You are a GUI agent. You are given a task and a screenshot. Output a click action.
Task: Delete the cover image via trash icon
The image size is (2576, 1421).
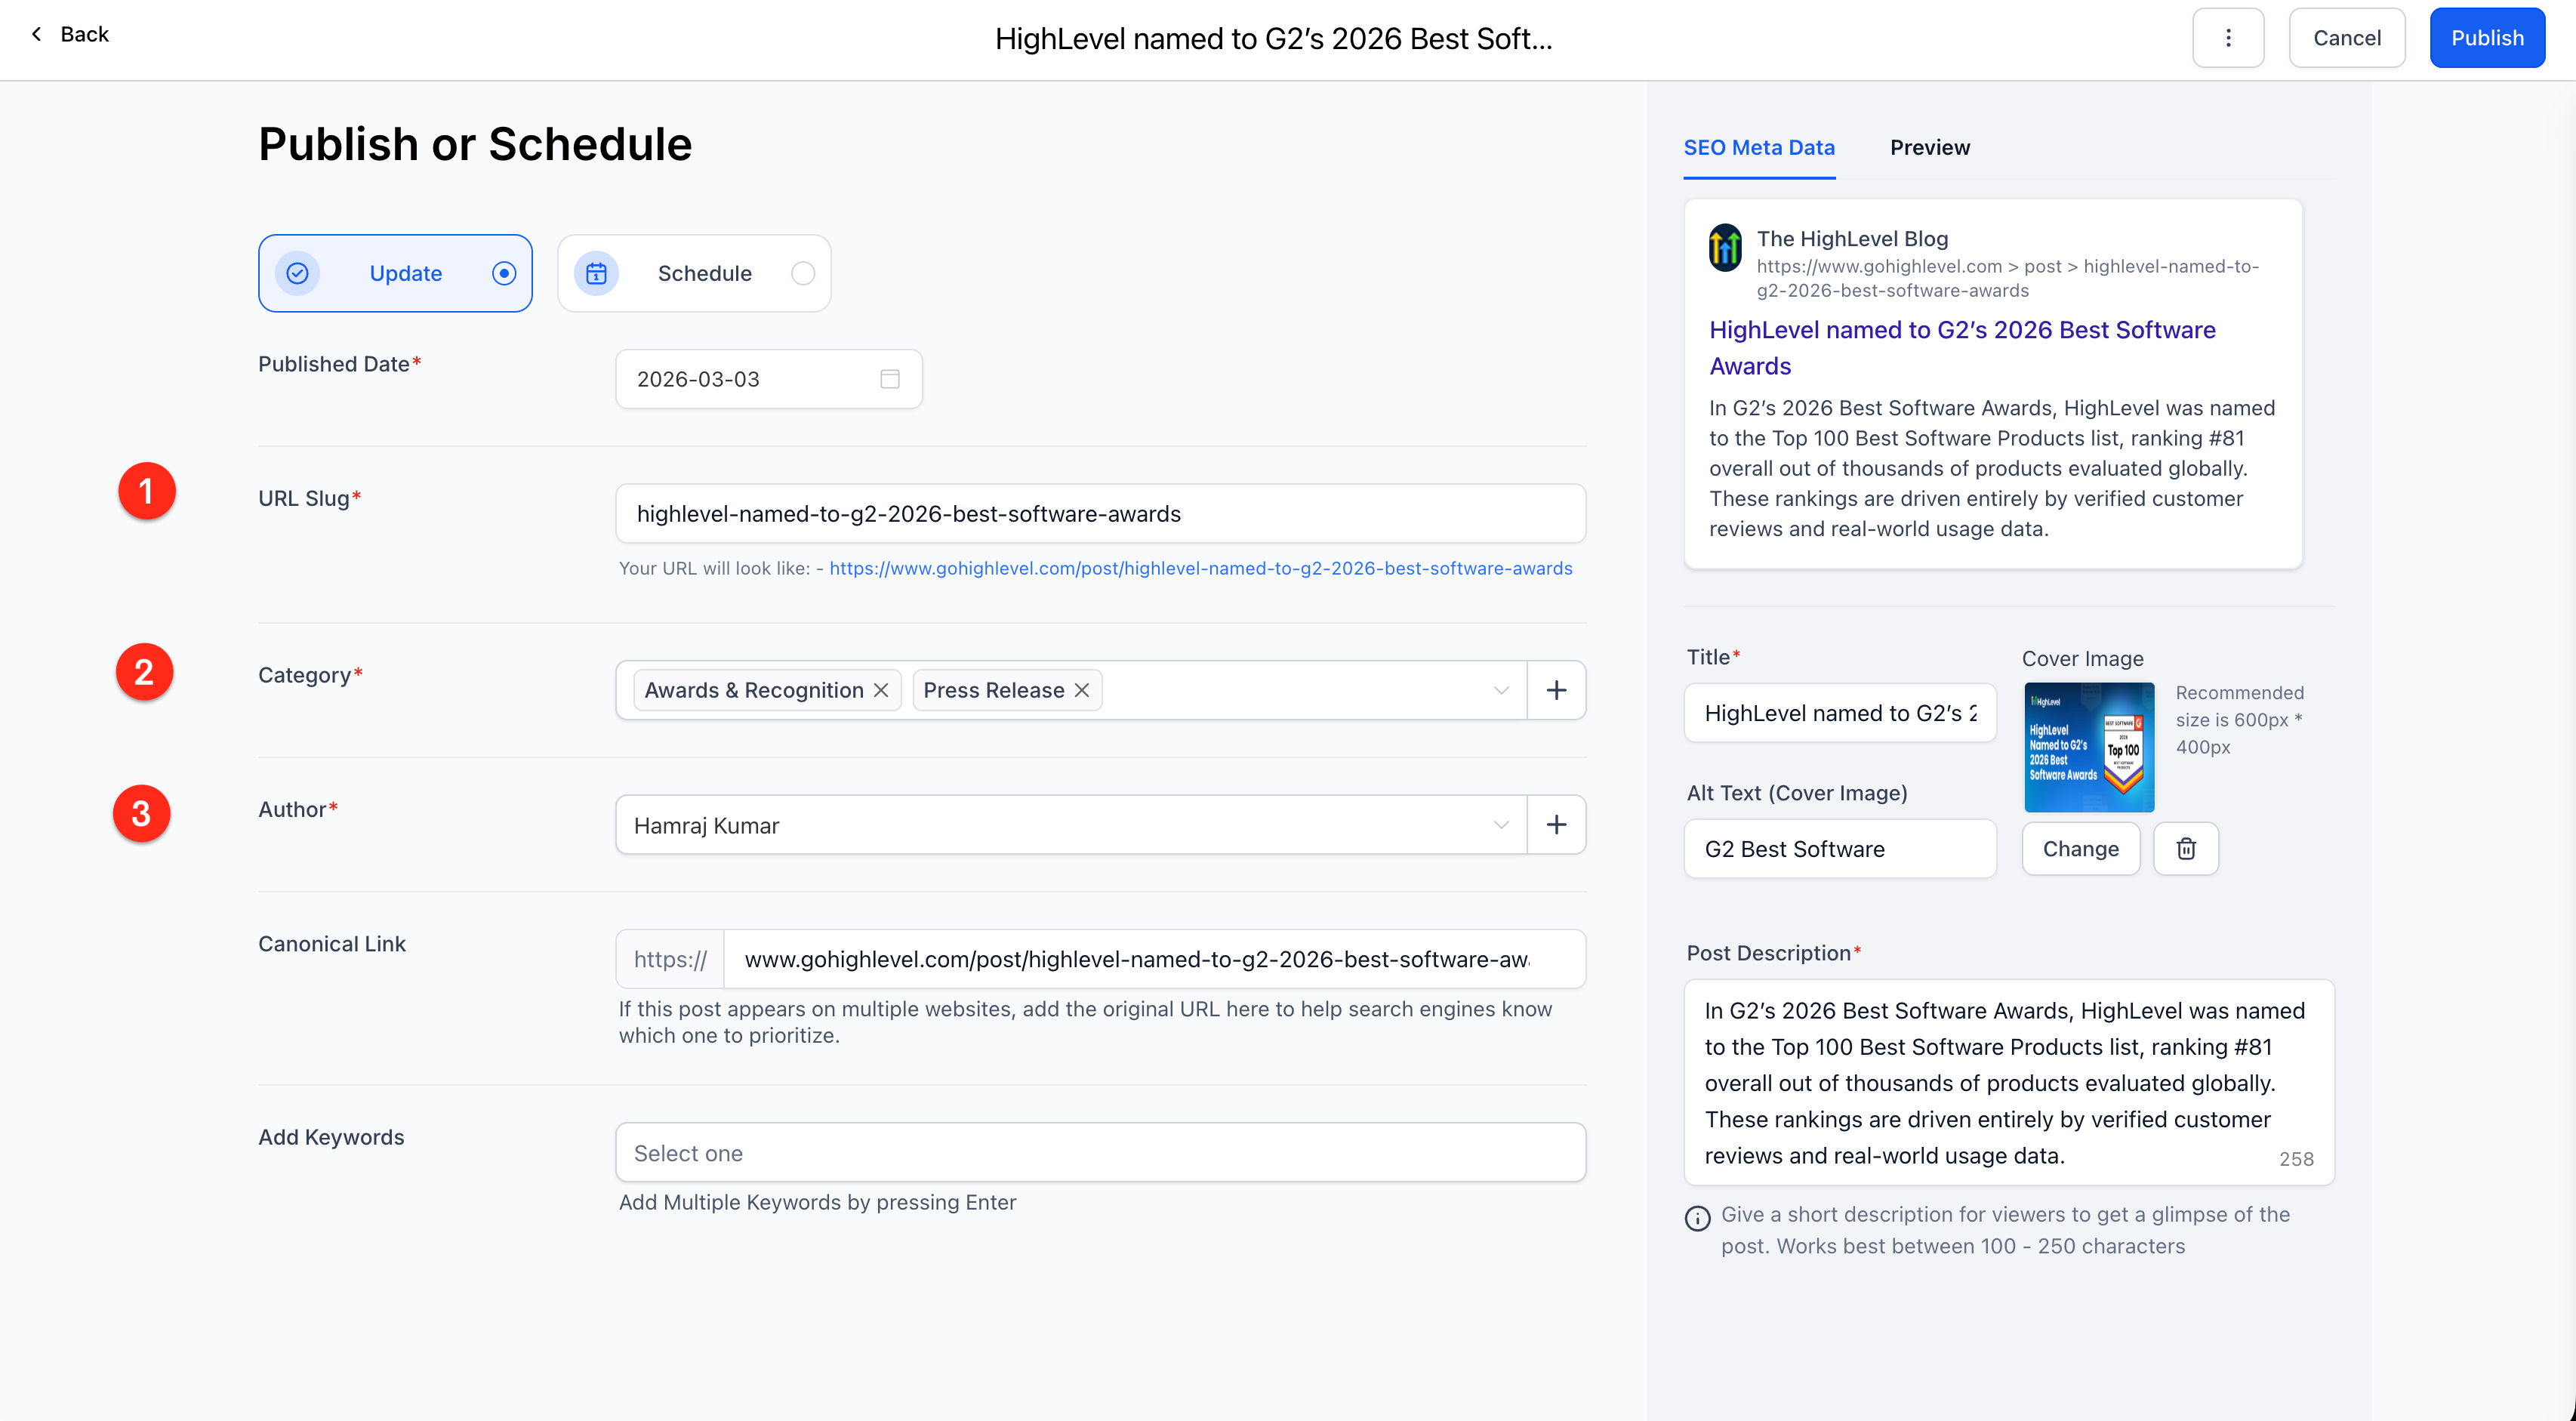[x=2185, y=848]
